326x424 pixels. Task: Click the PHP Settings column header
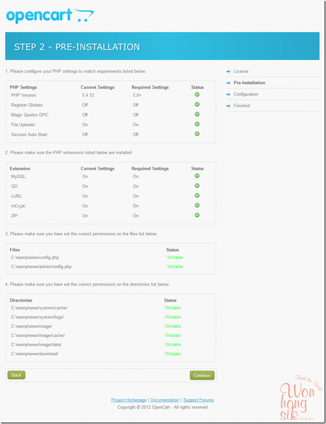point(23,87)
